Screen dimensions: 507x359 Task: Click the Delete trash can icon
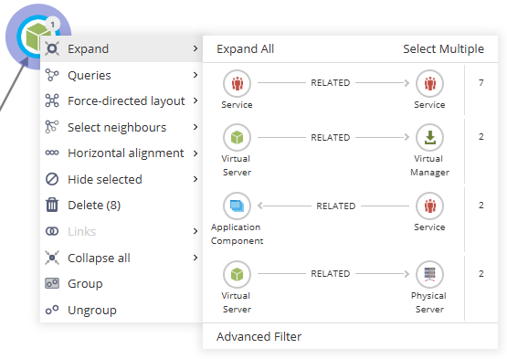coord(52,205)
